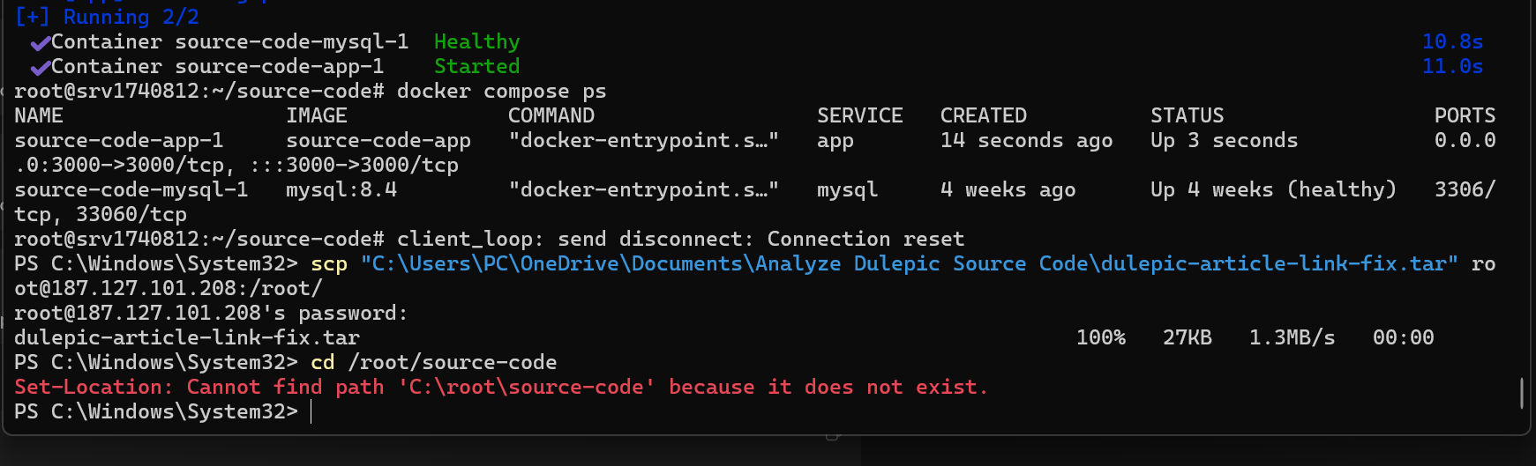
Task: Click the CREATED column header
Action: tap(984, 116)
